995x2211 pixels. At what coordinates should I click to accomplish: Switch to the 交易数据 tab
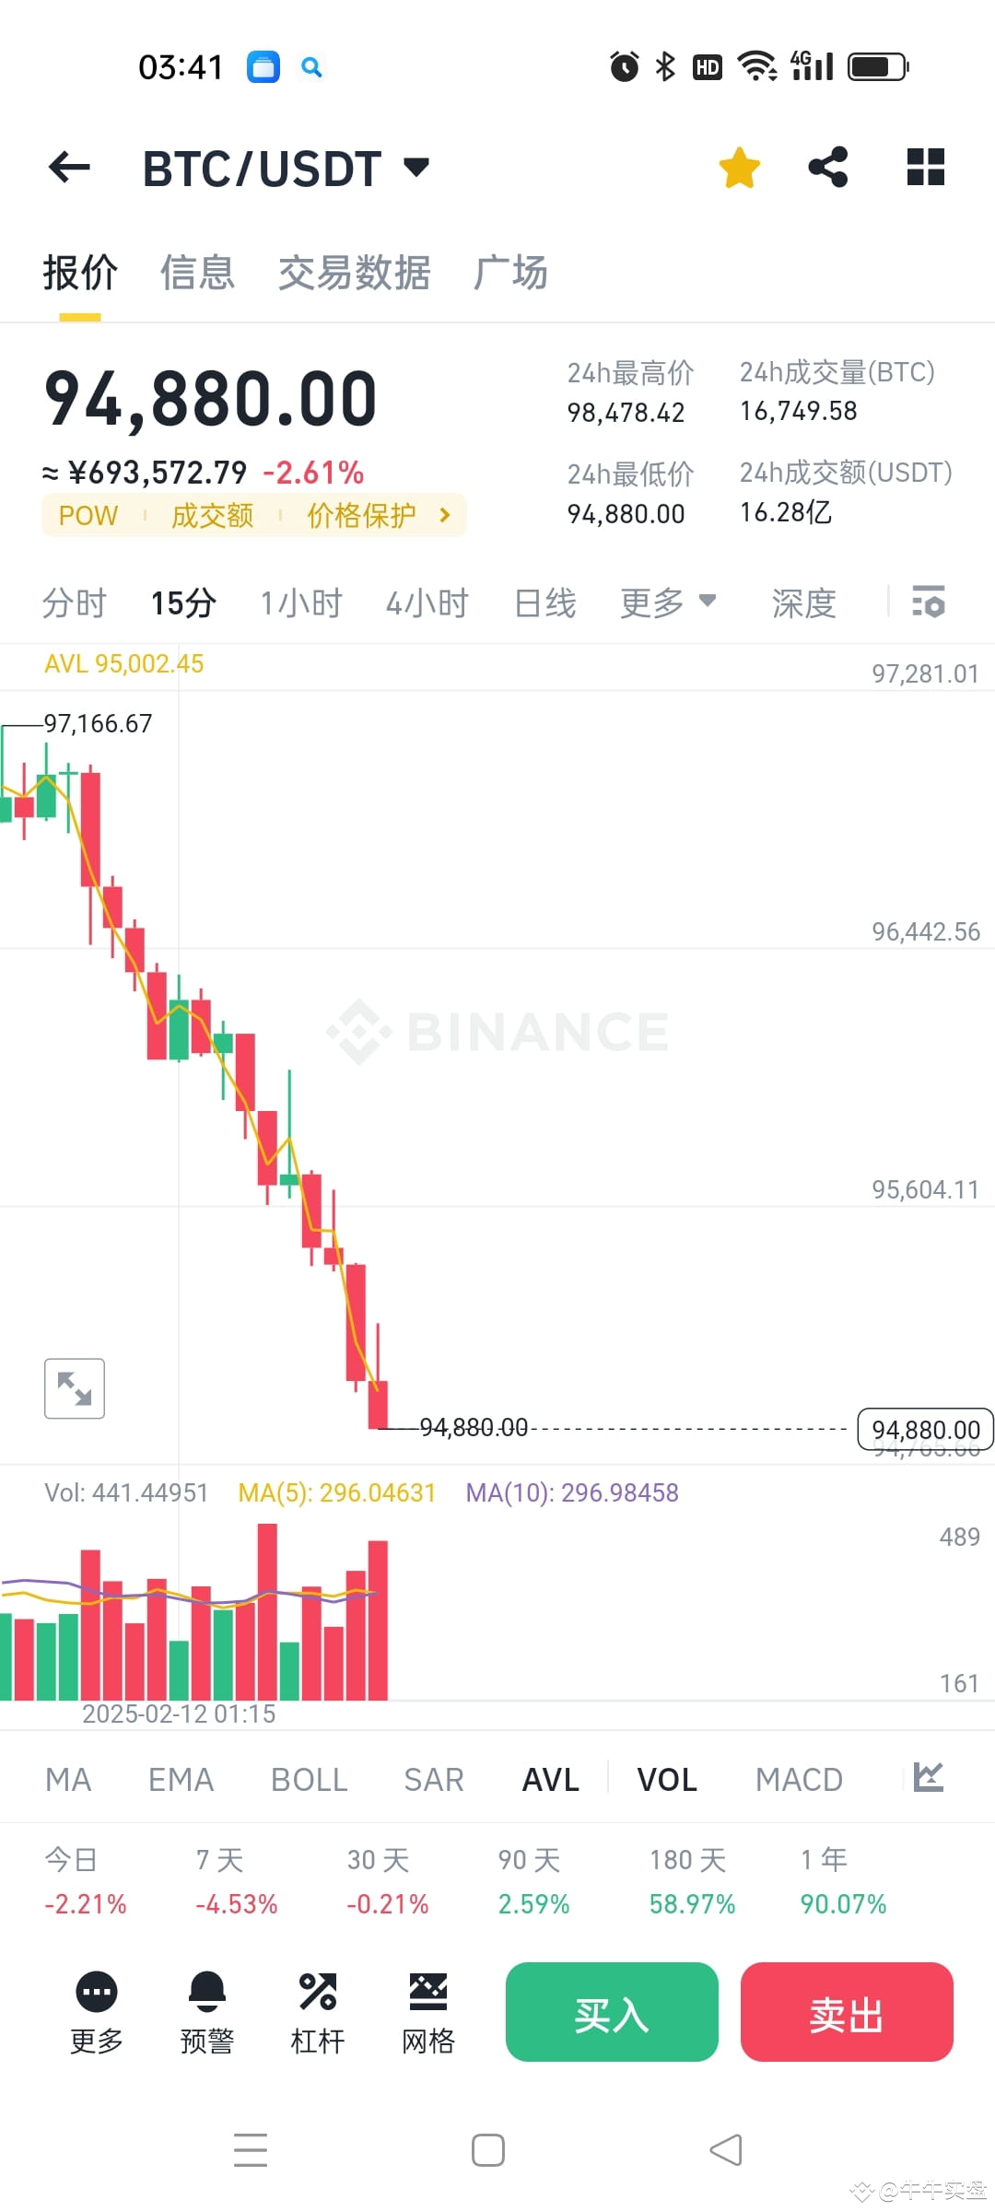tap(355, 273)
